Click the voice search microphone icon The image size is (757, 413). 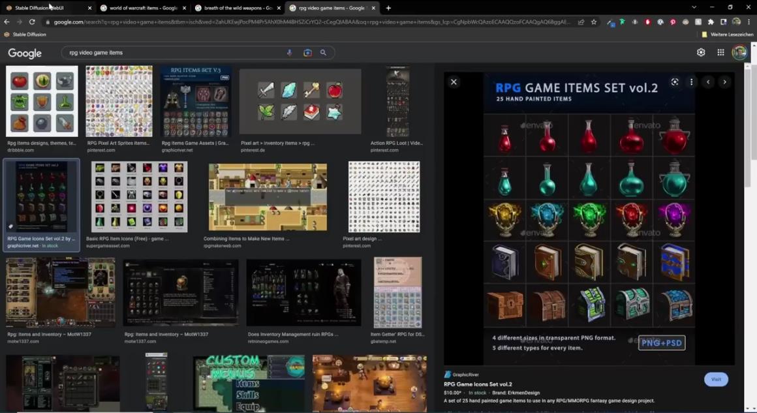289,53
